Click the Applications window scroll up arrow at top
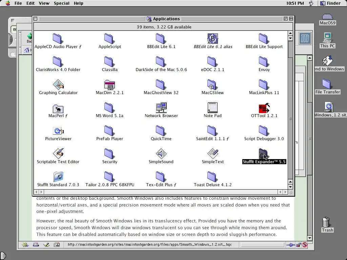The image size is (347, 260). click(290, 33)
